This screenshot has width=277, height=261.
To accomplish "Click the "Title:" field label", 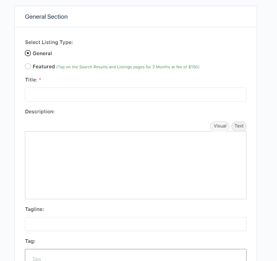I will (x=31, y=80).
